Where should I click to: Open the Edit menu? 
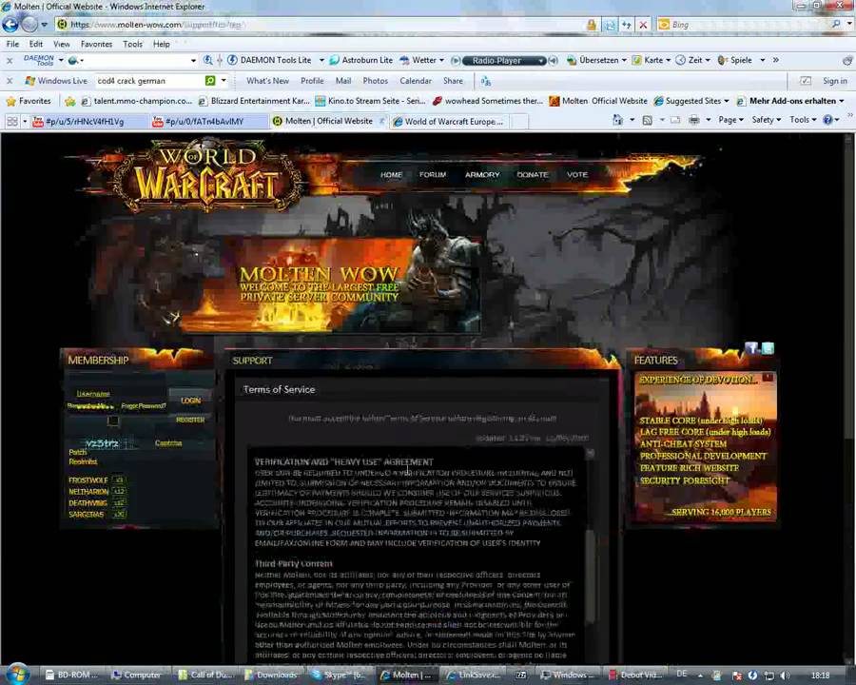36,44
